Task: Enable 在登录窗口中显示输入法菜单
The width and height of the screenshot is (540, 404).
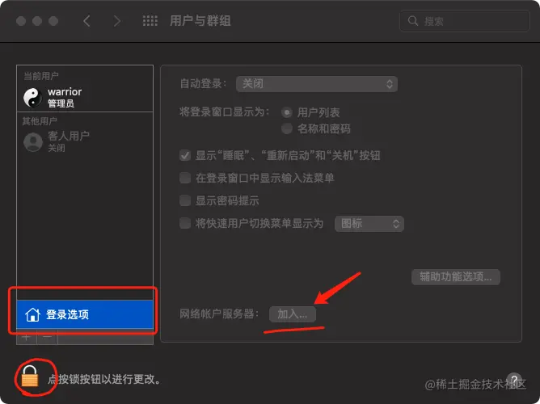Action: click(185, 178)
